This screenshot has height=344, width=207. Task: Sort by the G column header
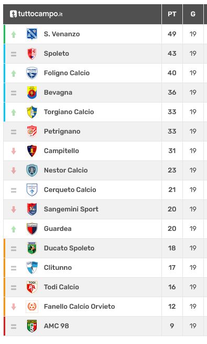click(x=193, y=14)
